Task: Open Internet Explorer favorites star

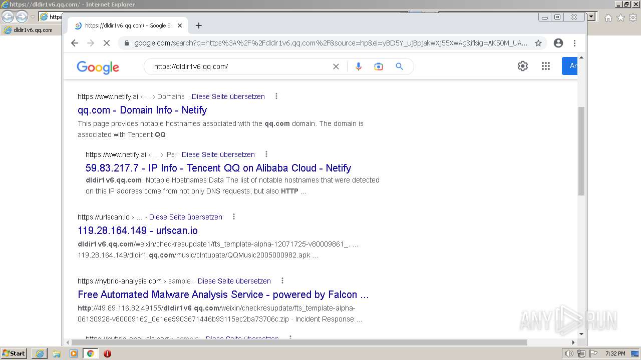Action: (x=620, y=17)
